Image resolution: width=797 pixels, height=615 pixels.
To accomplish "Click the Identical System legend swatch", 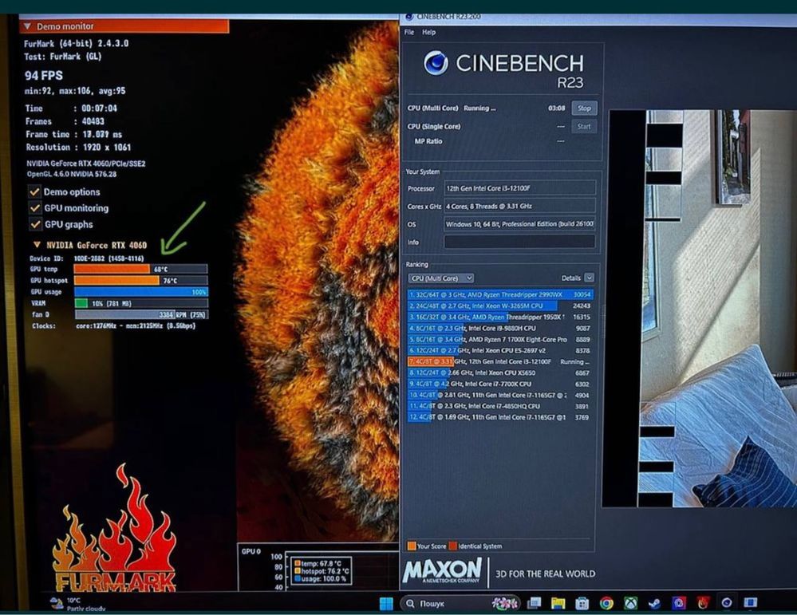I will click(453, 546).
